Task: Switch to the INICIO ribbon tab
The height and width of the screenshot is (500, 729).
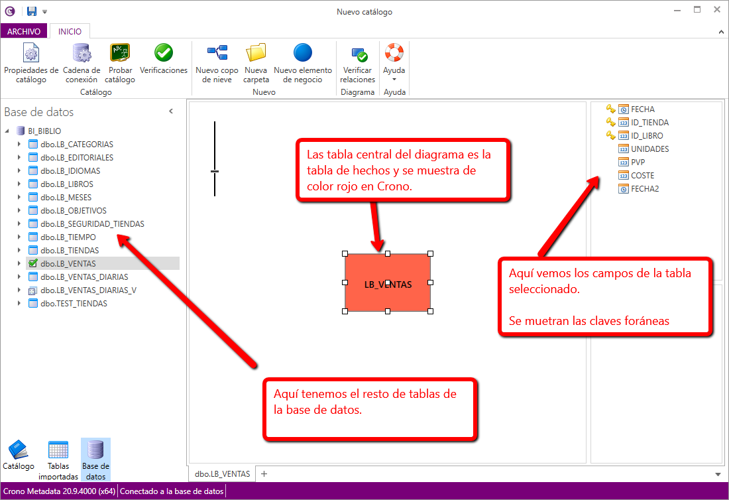Action: [x=70, y=31]
